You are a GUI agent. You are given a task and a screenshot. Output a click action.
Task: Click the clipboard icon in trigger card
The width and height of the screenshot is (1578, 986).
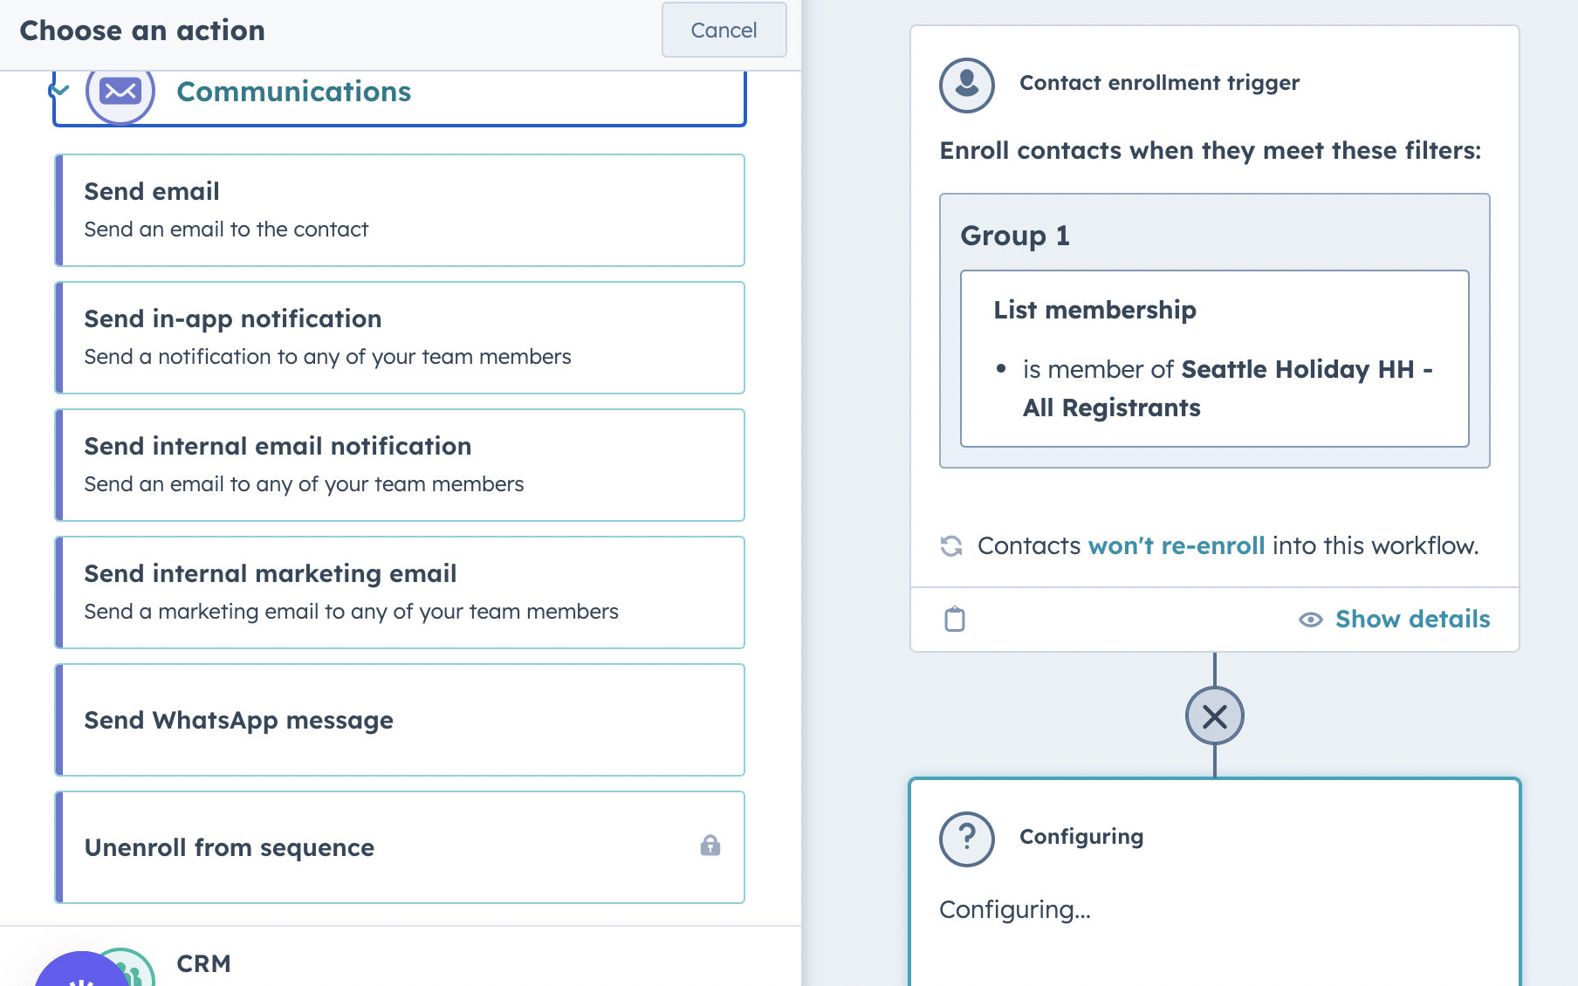pyautogui.click(x=955, y=620)
